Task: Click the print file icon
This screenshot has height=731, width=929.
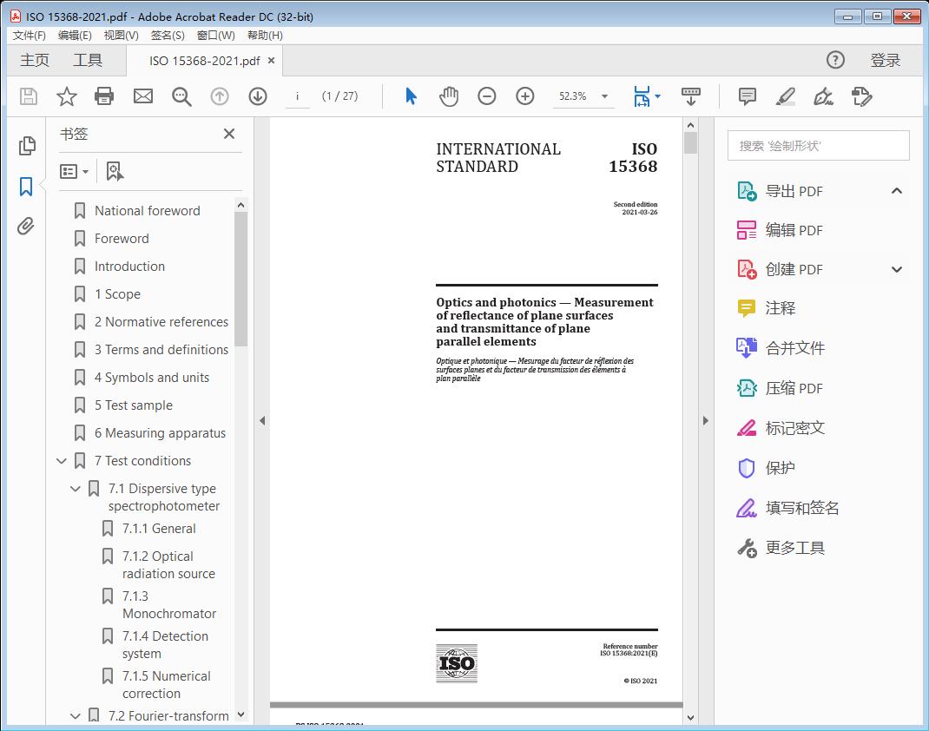Action: pos(104,96)
